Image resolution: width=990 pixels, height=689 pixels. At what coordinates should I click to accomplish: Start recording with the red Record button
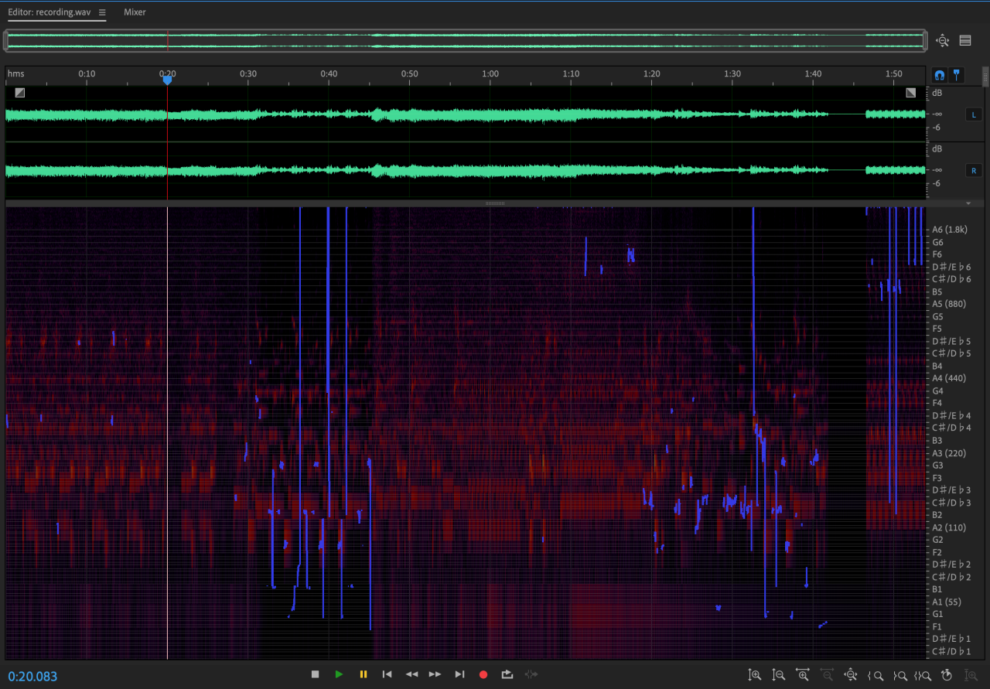(483, 674)
